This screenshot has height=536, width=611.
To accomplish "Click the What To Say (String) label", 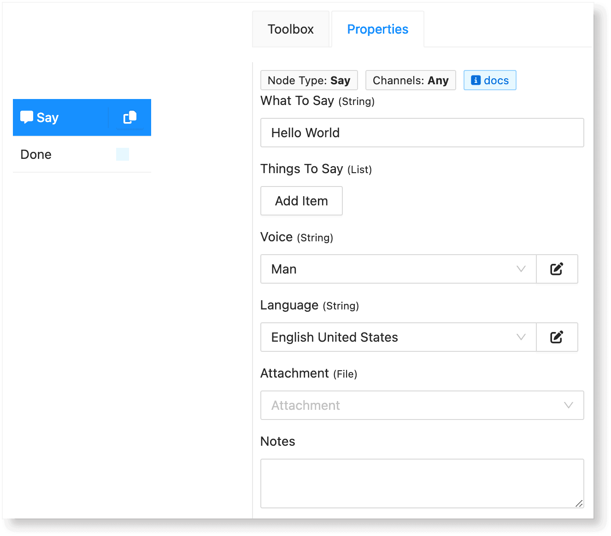I will (317, 101).
